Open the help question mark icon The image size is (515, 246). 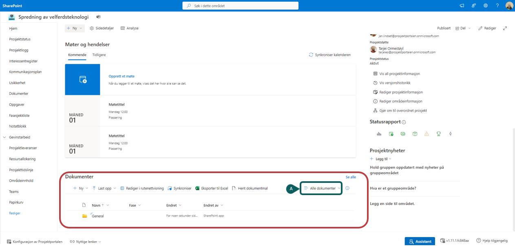pyautogui.click(x=497, y=6)
